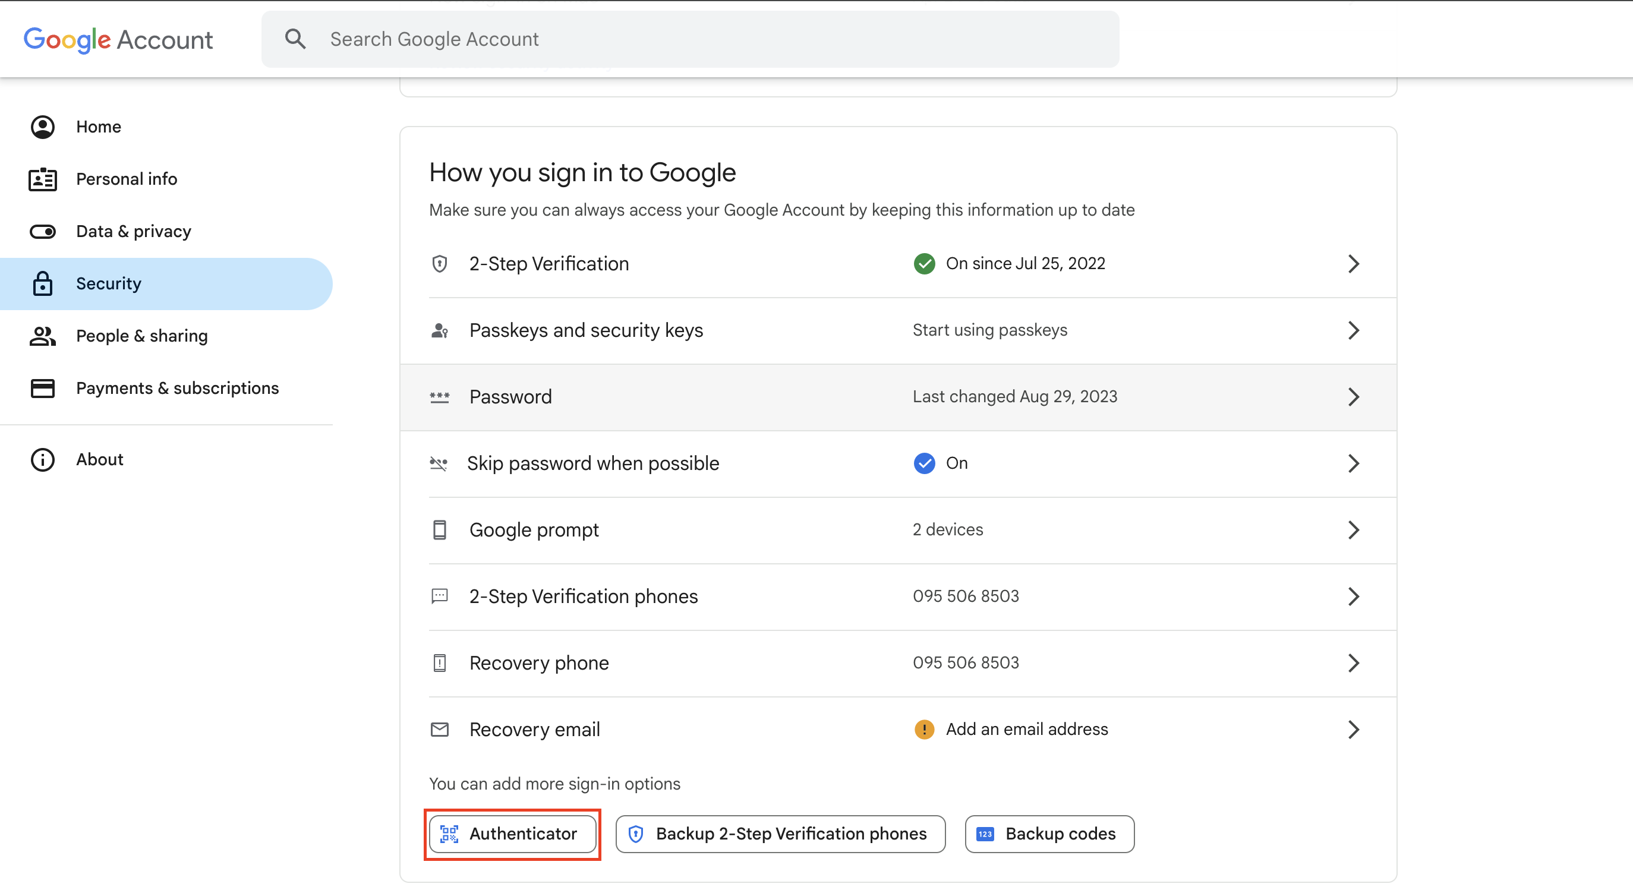This screenshot has height=890, width=1633.
Task: Open Payments & subscriptions section
Action: pyautogui.click(x=166, y=388)
